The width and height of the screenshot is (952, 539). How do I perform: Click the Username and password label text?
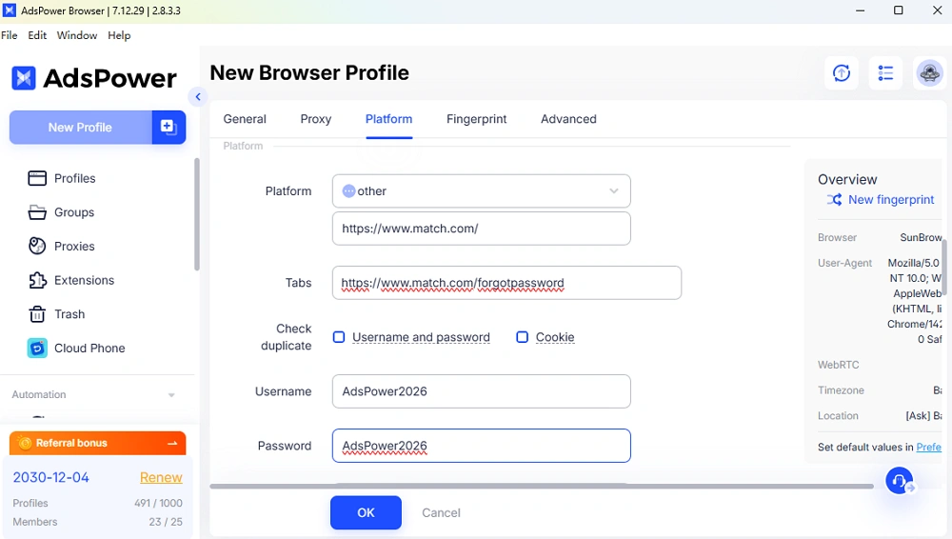coord(421,337)
